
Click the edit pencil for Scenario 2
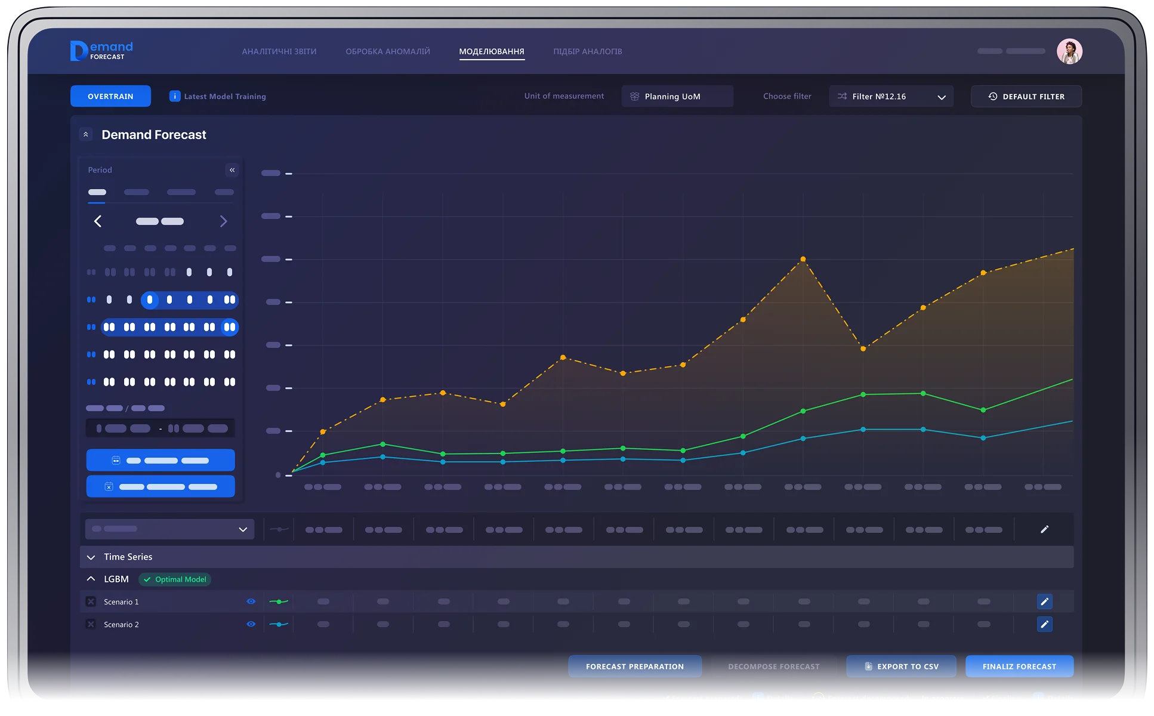1044,624
